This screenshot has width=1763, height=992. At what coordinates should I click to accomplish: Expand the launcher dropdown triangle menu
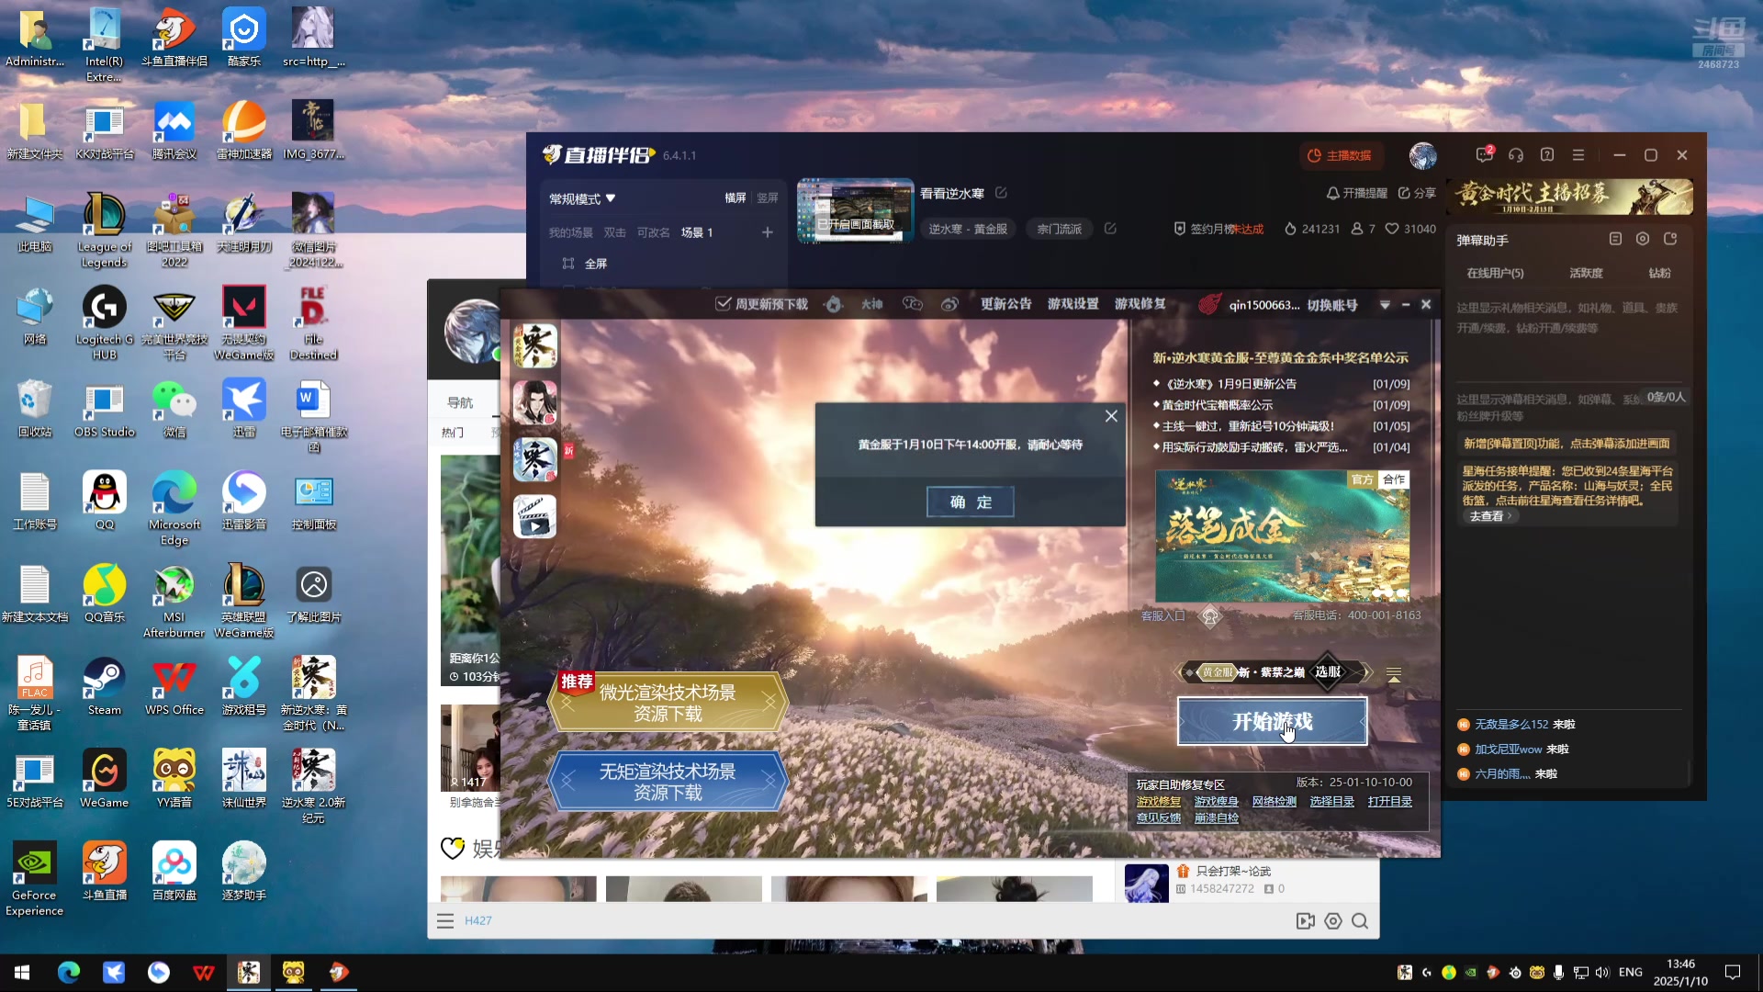pyautogui.click(x=1385, y=305)
